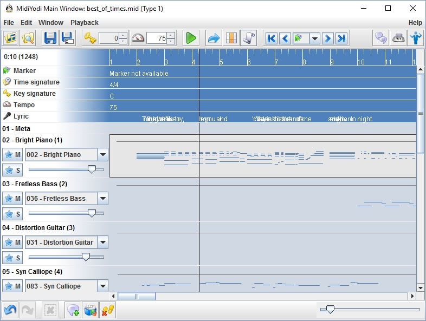The height and width of the screenshot is (321, 426).
Task: Increase the transpose value with up stepper
Action: 123,35
